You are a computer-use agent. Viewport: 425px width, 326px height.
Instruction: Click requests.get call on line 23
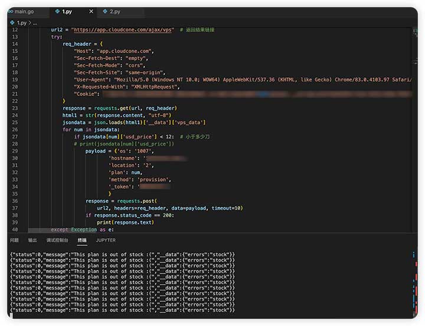(x=111, y=108)
